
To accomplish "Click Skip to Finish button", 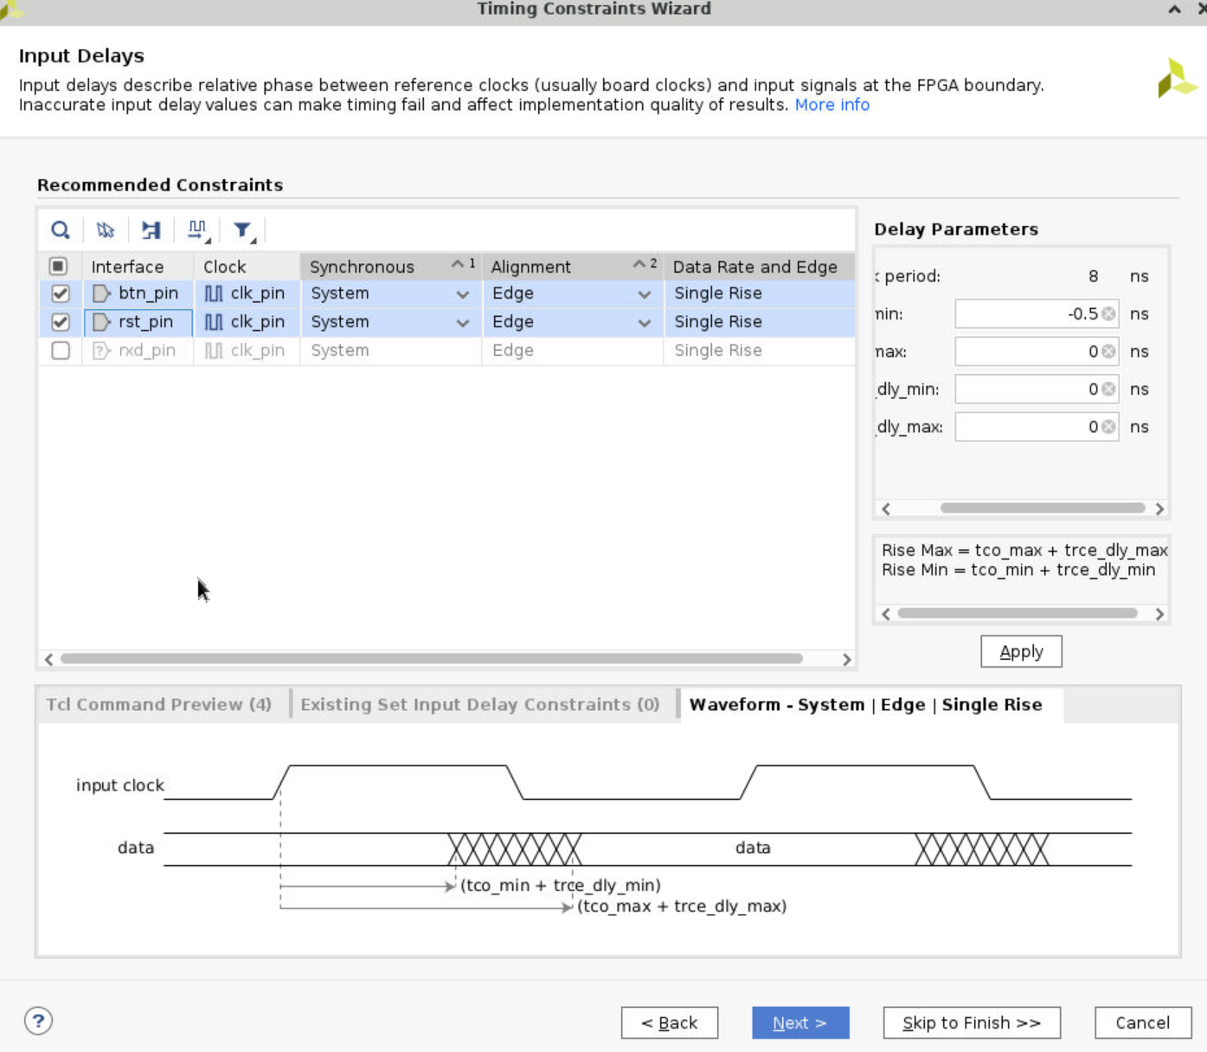I will [x=972, y=1023].
